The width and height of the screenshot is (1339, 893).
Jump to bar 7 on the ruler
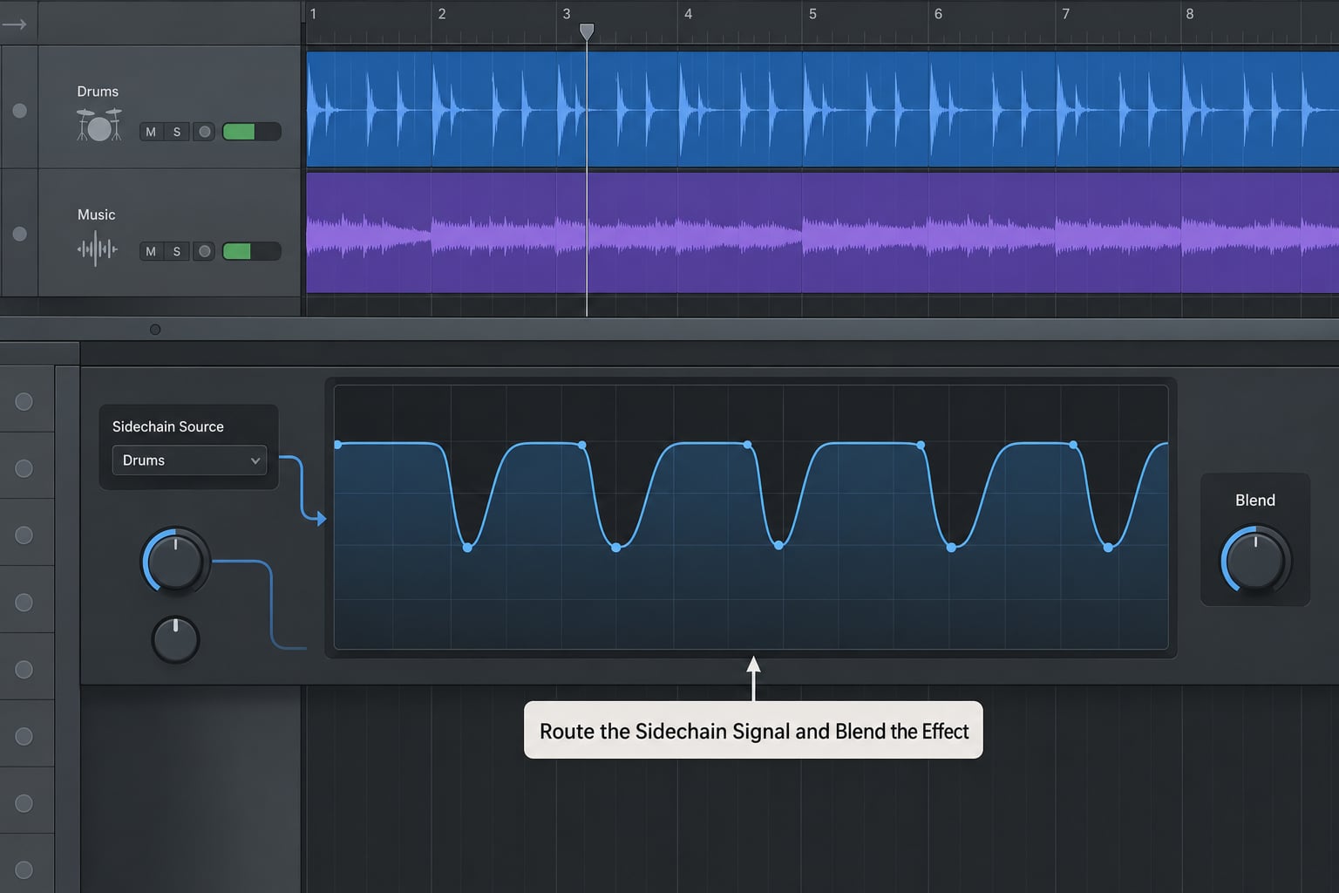click(1065, 14)
